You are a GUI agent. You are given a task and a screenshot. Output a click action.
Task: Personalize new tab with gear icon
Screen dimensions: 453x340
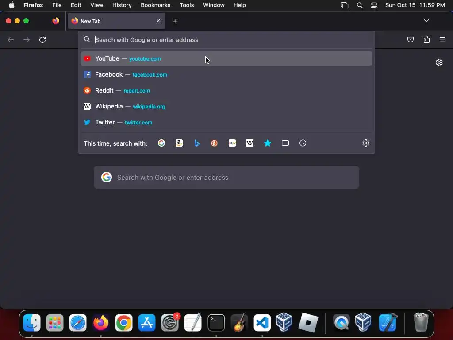pos(439,62)
